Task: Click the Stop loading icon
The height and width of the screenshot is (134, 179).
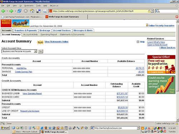Action: (x=25, y=11)
